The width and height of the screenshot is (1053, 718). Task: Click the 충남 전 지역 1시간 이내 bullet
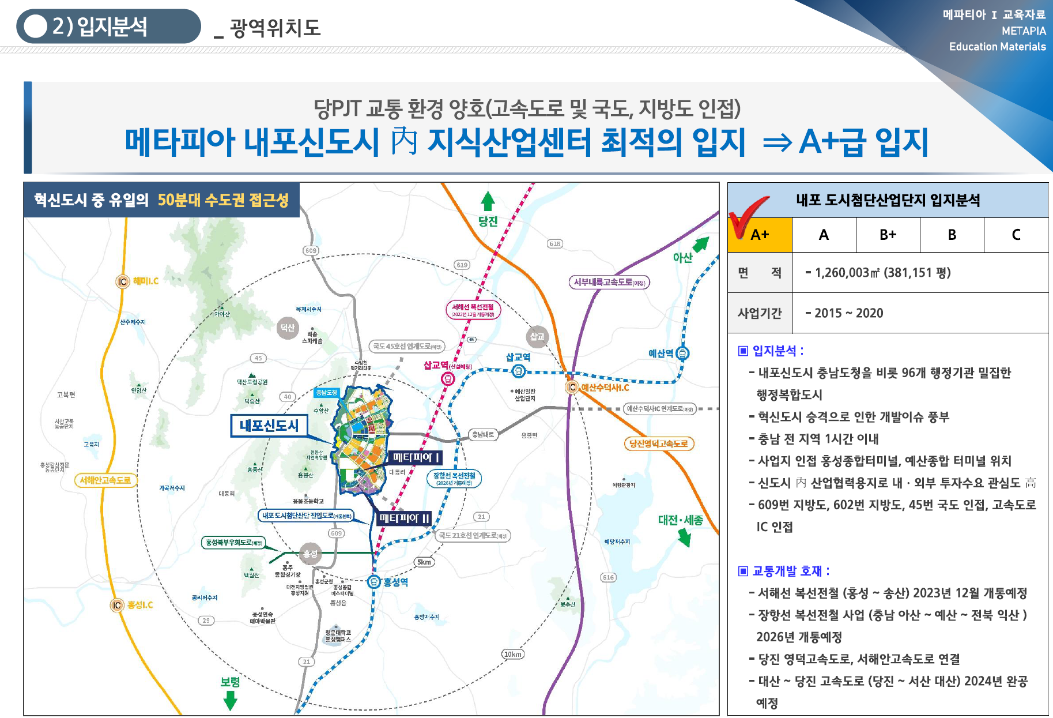pyautogui.click(x=814, y=439)
